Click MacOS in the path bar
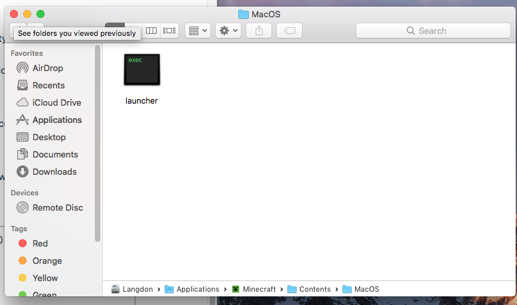Viewport: 517px width, 305px height. [x=361, y=289]
